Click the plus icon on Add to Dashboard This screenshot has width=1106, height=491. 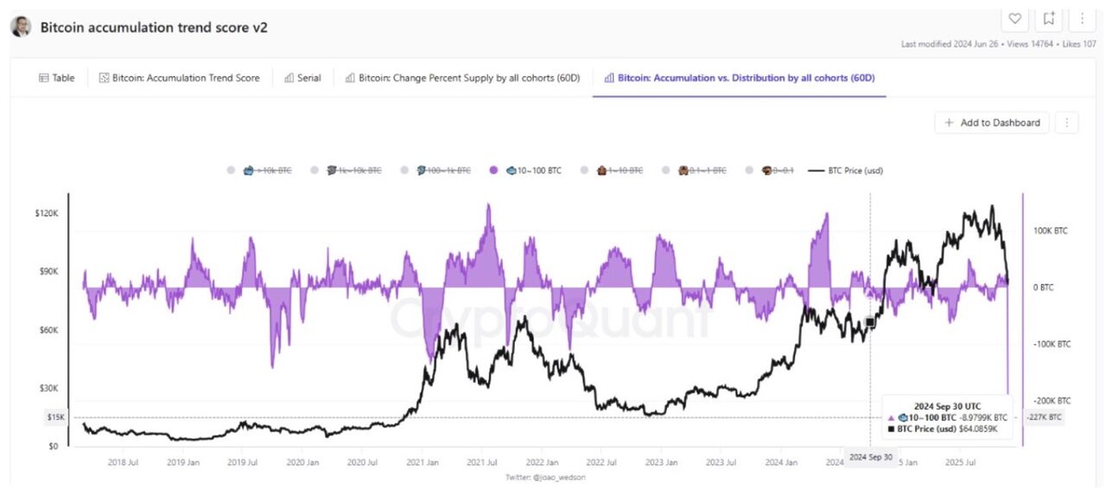950,123
